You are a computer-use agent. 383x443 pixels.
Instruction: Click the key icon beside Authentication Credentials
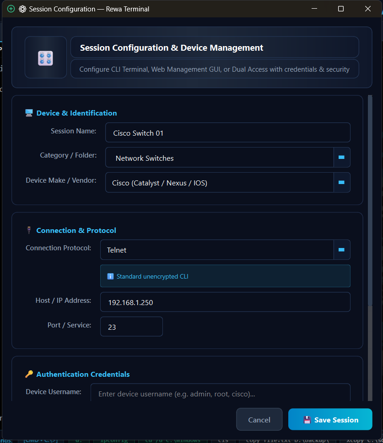[29, 374]
